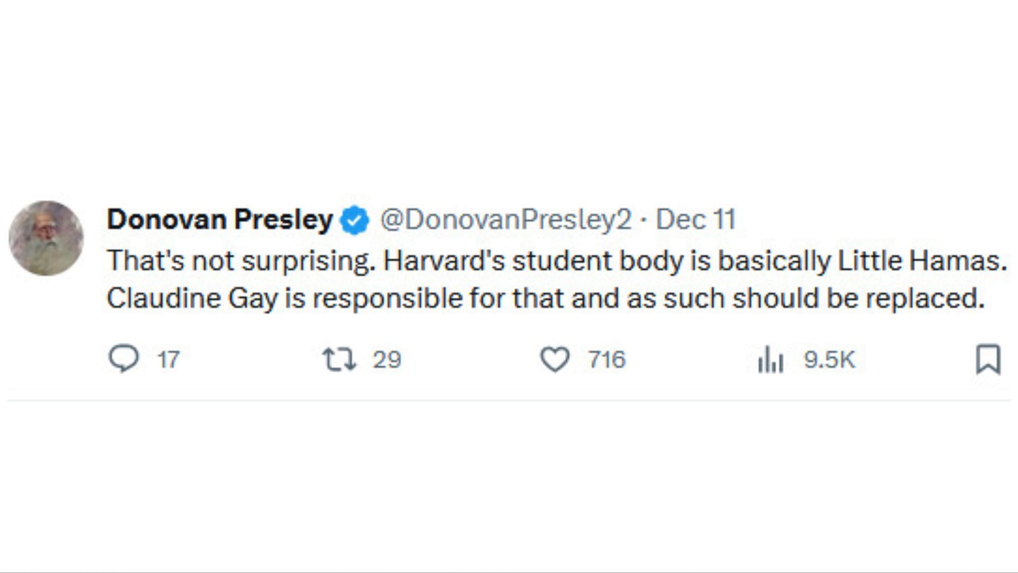Viewport: 1018px width, 573px height.
Task: Open the Dec 11 timestamp link
Action: (x=696, y=219)
